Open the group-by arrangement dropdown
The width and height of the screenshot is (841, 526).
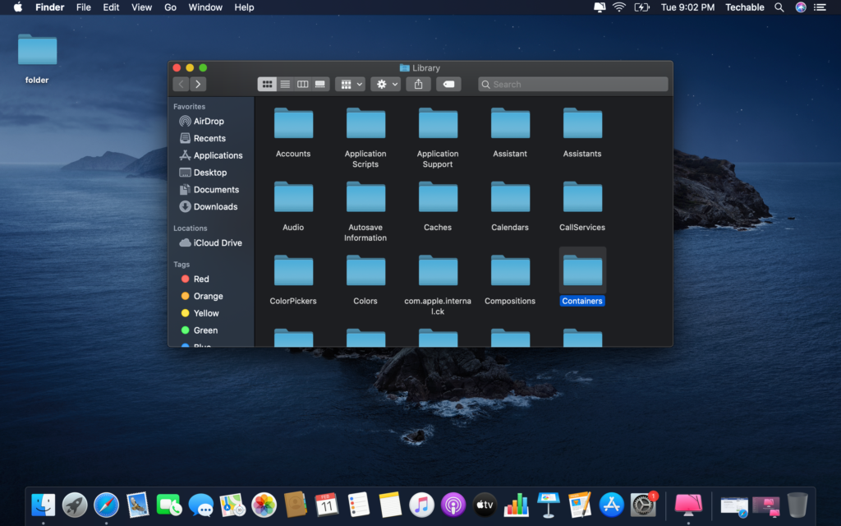[x=350, y=84]
